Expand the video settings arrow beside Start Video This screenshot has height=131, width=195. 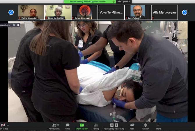tap(8, 125)
